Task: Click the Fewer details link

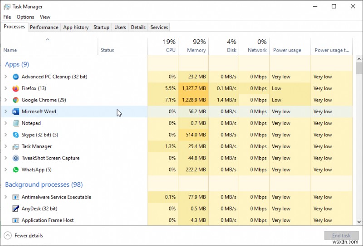Action: [29, 236]
